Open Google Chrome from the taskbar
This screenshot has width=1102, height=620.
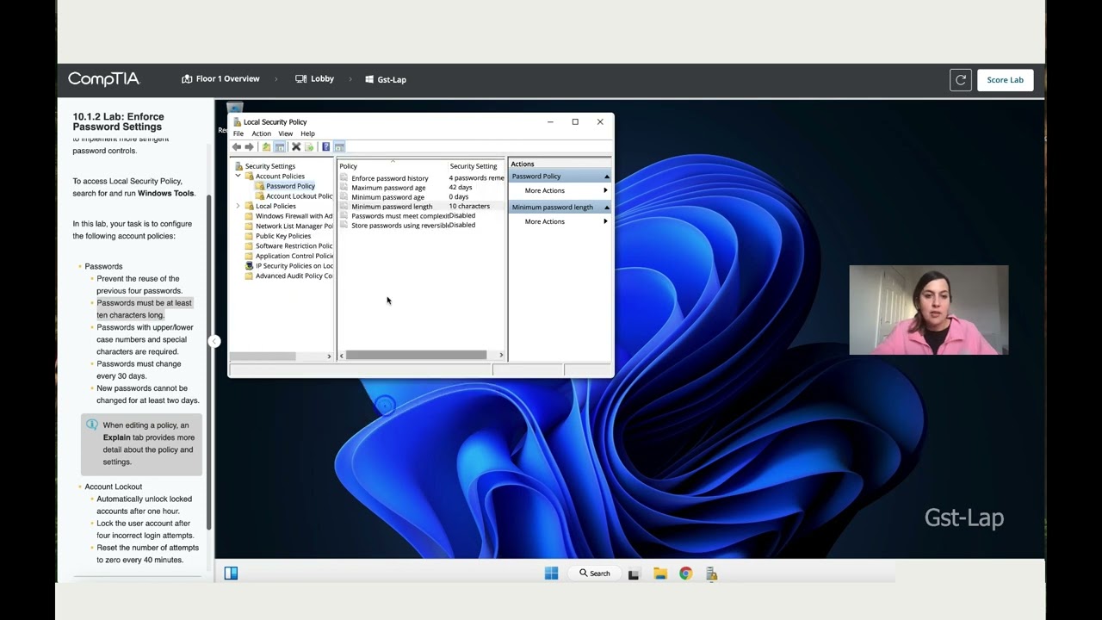(x=686, y=573)
